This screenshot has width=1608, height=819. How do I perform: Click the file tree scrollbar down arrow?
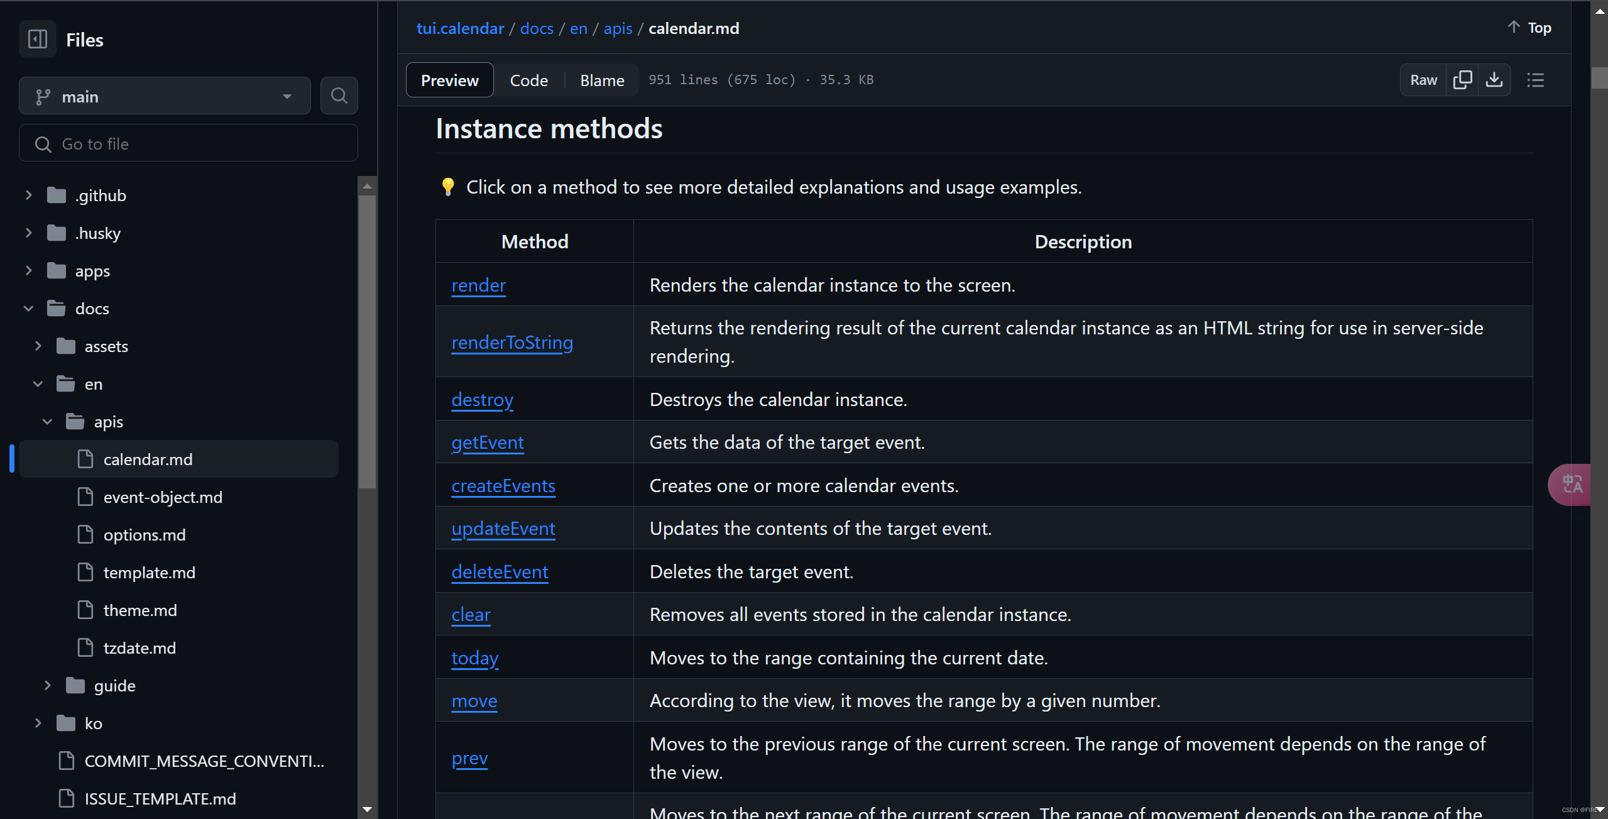click(367, 810)
